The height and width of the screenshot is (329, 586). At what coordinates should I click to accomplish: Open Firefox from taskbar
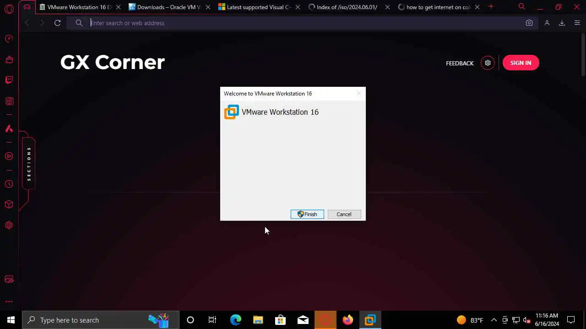tap(348, 320)
